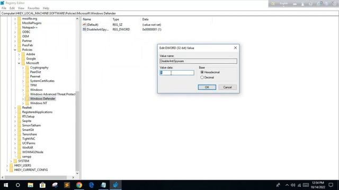Image resolution: width=339 pixels, height=190 pixels.
Task: Open the View menu
Action: 21,8
